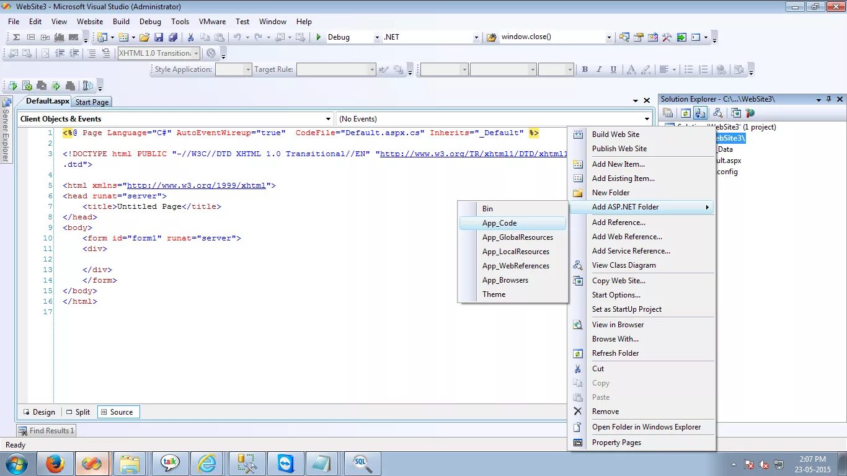Open the Solution Explorer toolbar icon
Screen dimensions: 847x476
click(x=624, y=37)
